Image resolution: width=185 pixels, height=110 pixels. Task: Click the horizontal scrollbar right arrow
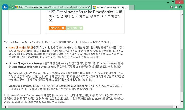[176, 107]
